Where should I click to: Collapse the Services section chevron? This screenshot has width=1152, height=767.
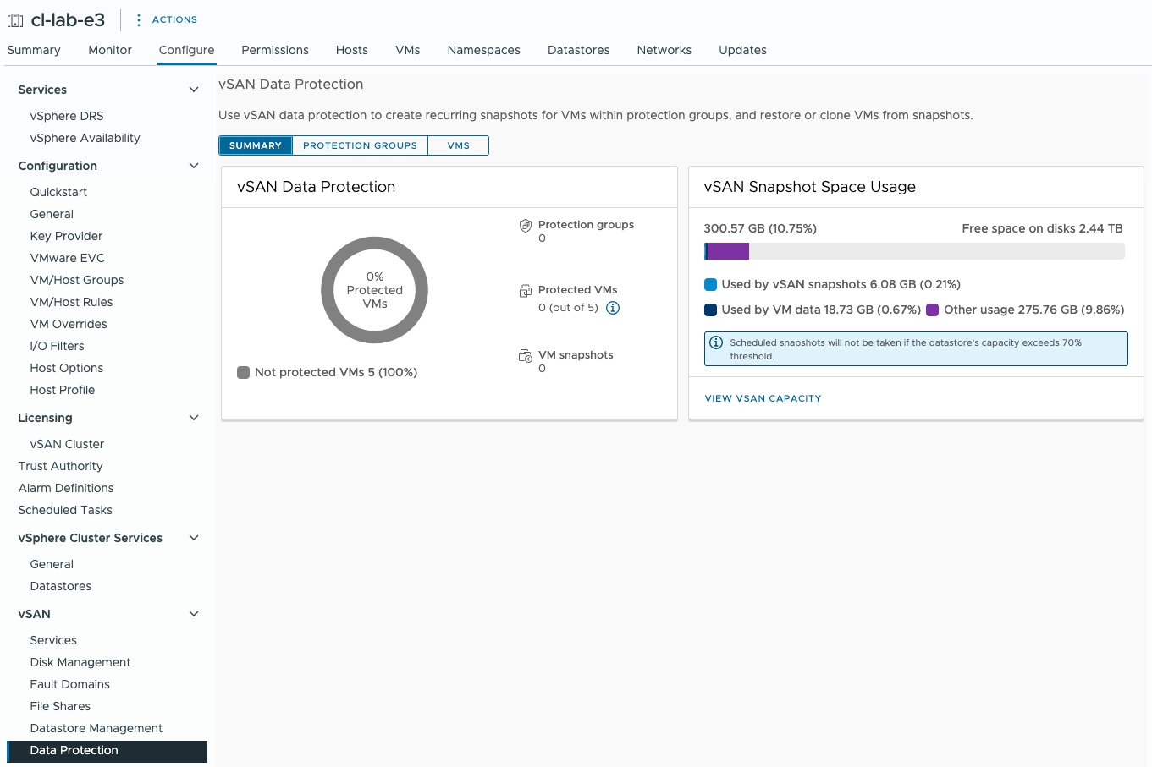point(194,90)
